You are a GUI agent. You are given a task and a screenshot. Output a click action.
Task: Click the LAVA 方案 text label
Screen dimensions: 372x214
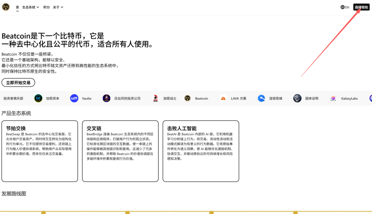(239, 98)
